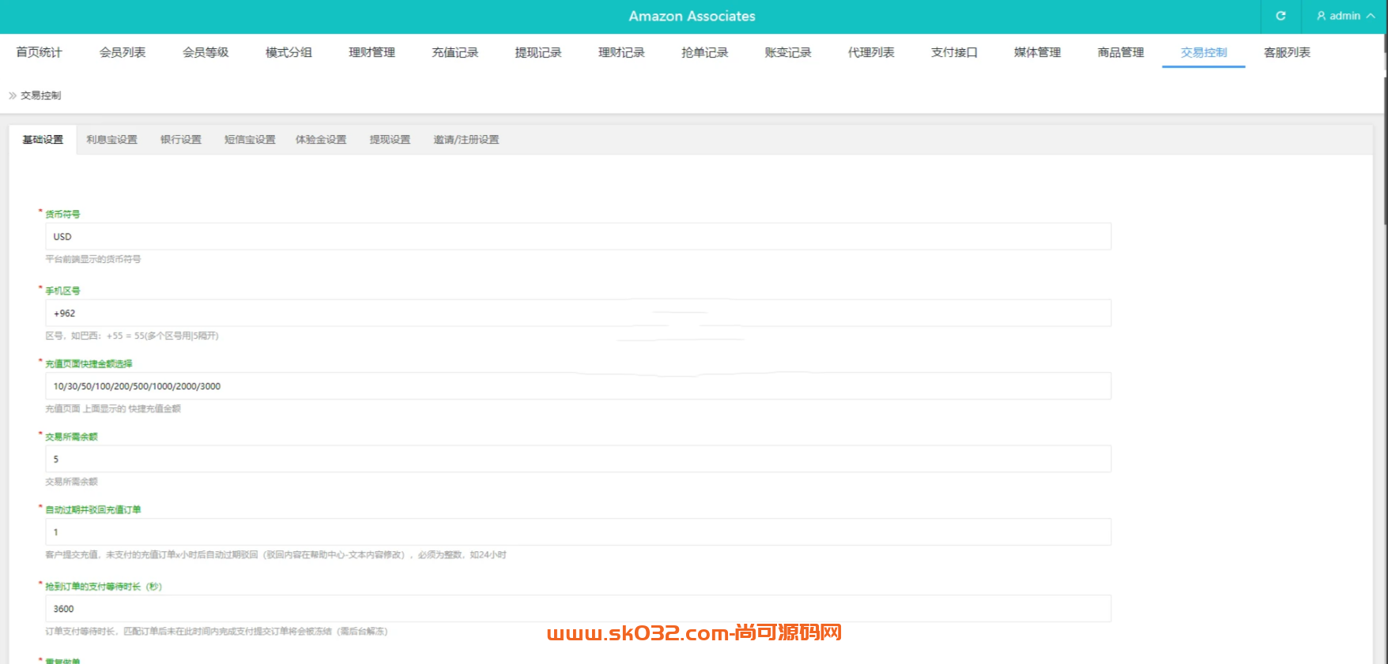Screen dimensions: 1388x664
Task: Open 客服列表 menu
Action: coord(1287,52)
